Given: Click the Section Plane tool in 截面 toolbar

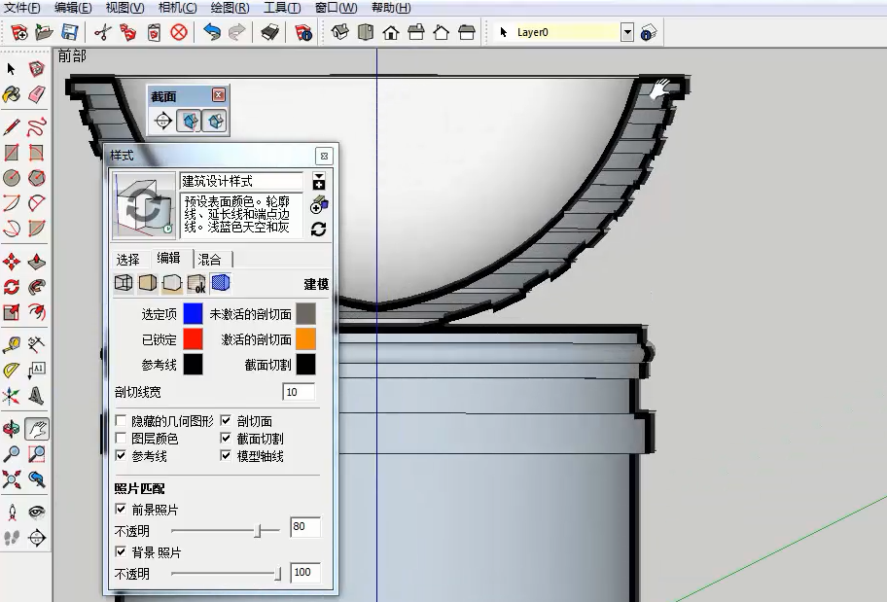Looking at the screenshot, I should [163, 121].
